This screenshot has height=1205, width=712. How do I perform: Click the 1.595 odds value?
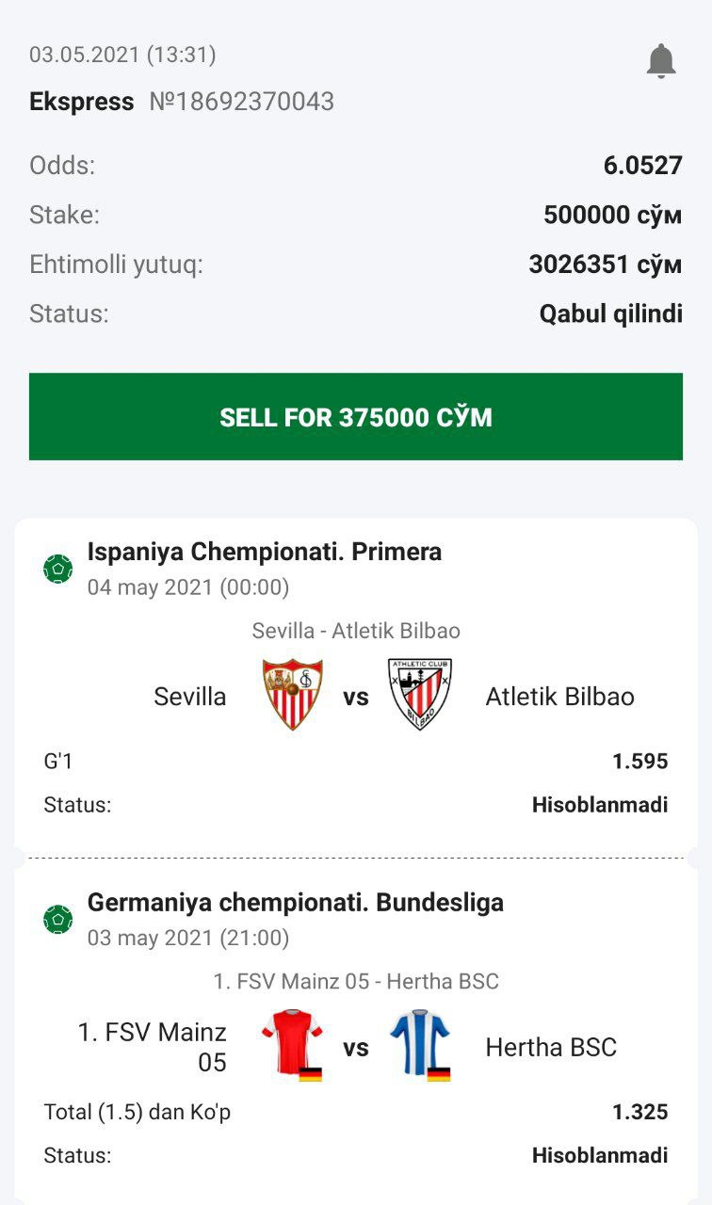(x=639, y=761)
